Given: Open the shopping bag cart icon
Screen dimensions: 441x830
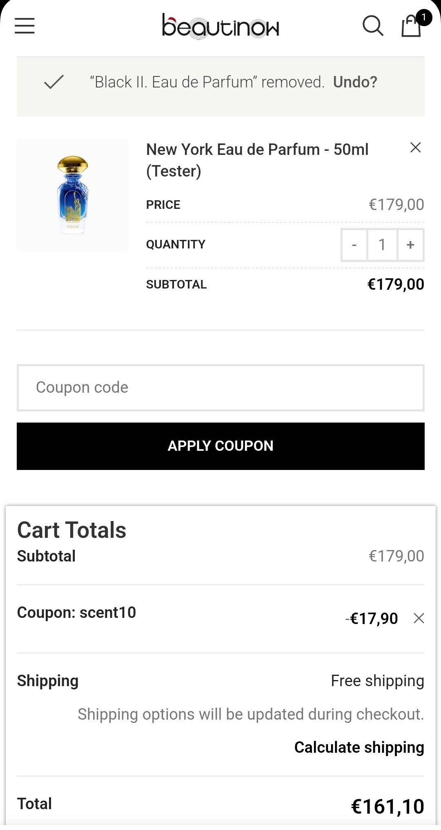Looking at the screenshot, I should (x=411, y=27).
